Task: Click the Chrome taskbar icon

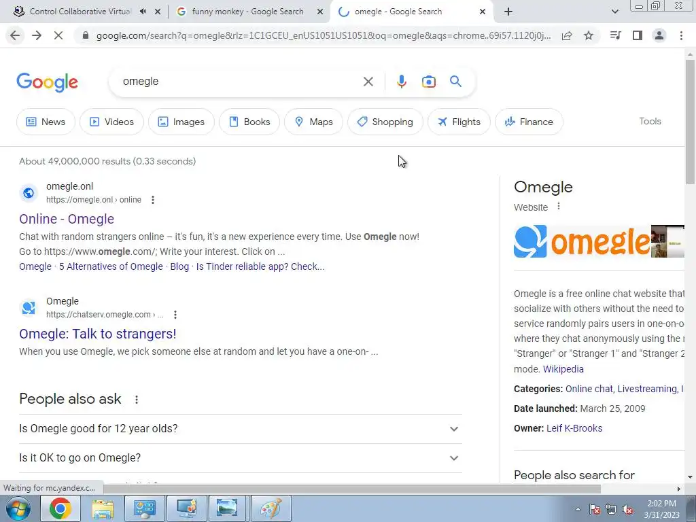Action: tap(60, 508)
